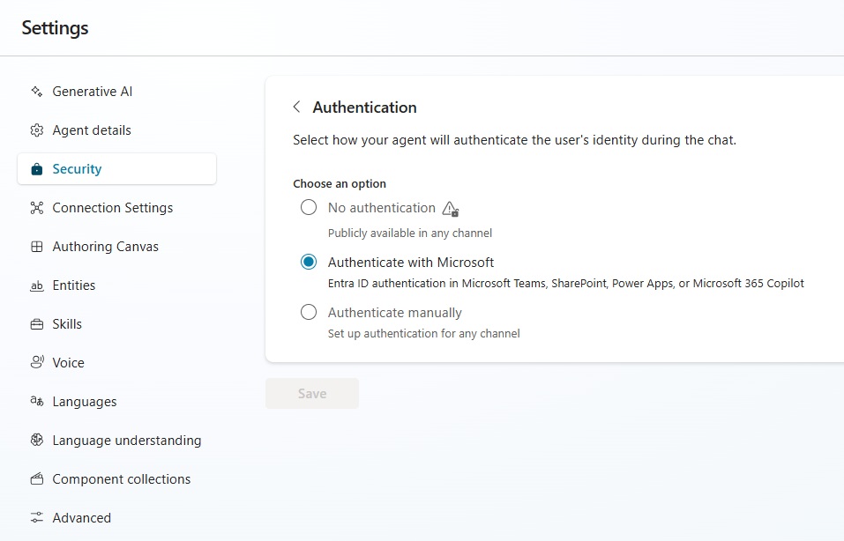Choose the Authenticate manually radio button
The image size is (844, 541).
pyautogui.click(x=309, y=313)
